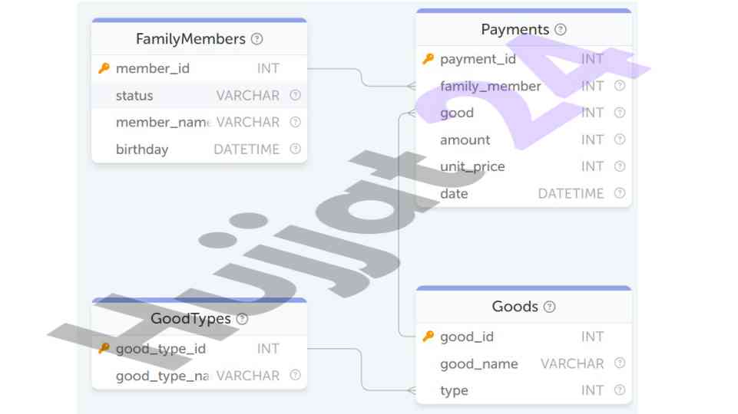Select the member_name field row
Screen dimensions: 738x414
coord(200,122)
